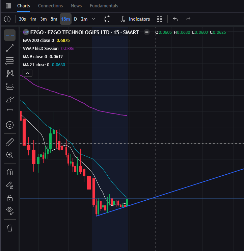Select the 1m timeframe
Screen dimensions: 244x251
[33, 19]
